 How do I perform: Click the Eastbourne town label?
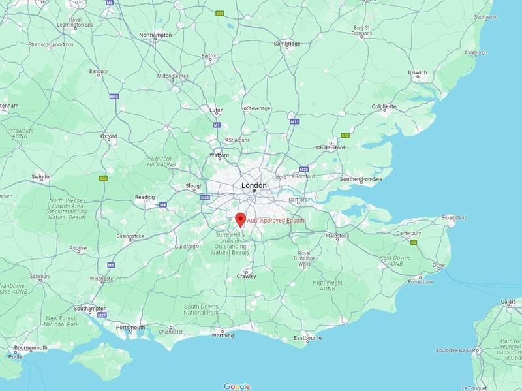pos(307,338)
